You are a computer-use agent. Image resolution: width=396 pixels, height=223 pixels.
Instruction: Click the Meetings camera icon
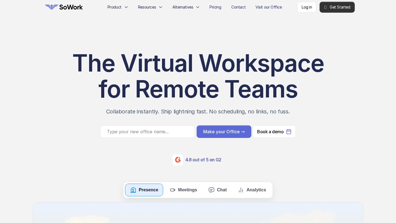(173, 190)
